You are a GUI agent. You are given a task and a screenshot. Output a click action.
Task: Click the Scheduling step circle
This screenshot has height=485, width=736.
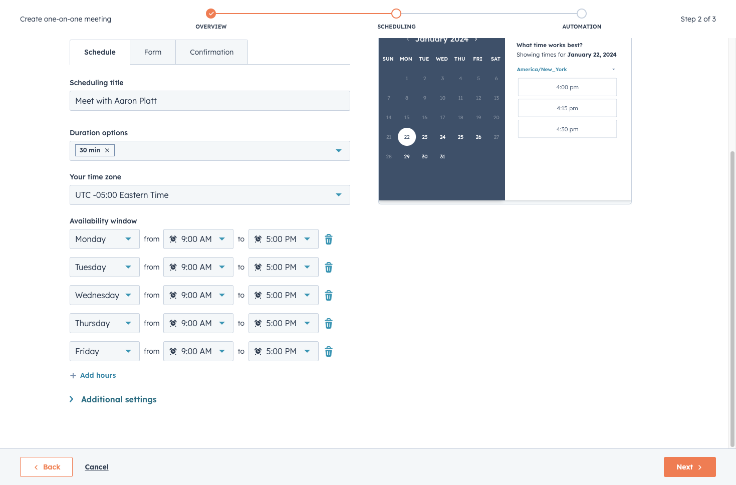pos(396,14)
